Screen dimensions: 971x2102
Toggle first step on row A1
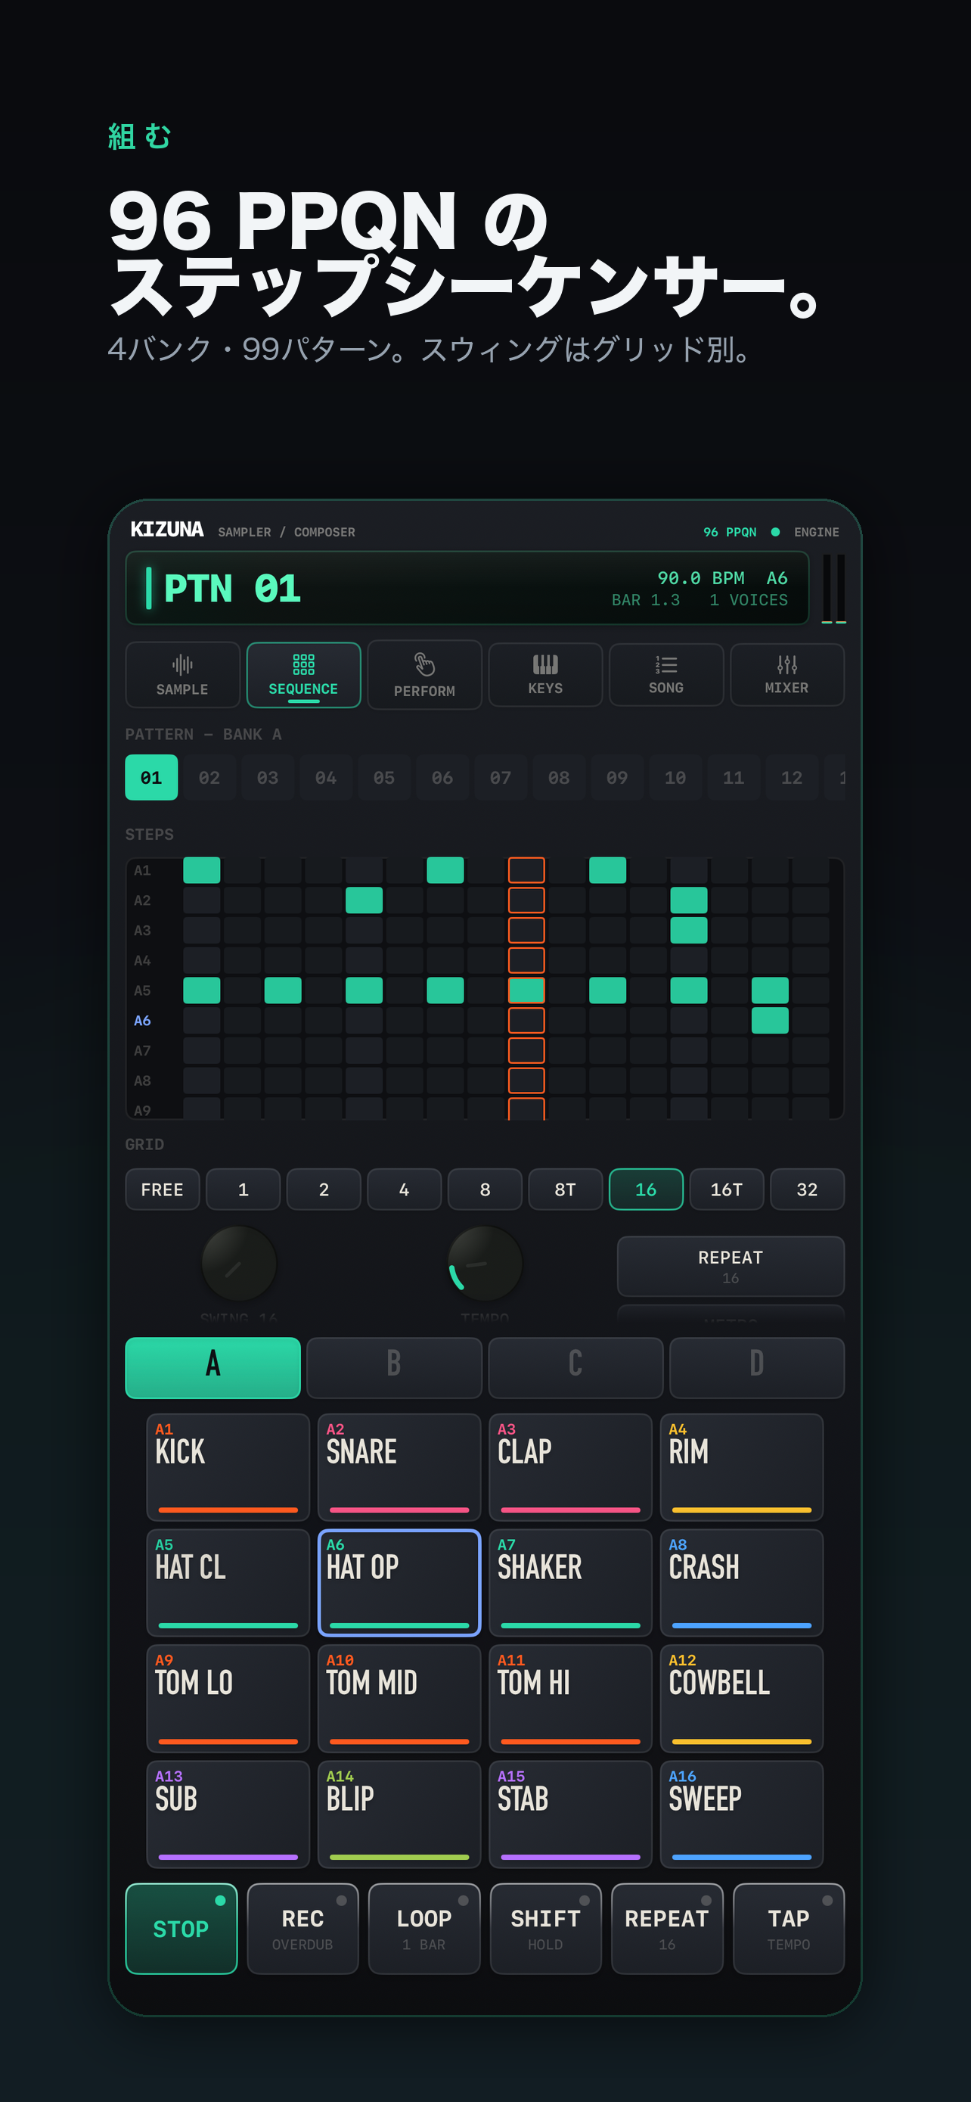201,870
